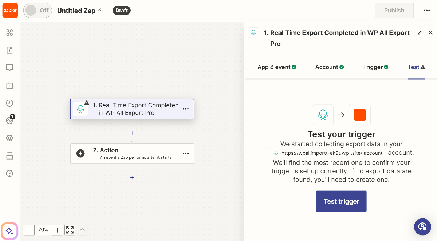Open the calendar schedule sidebar icon
The height and width of the screenshot is (241, 437).
[x=10, y=85]
